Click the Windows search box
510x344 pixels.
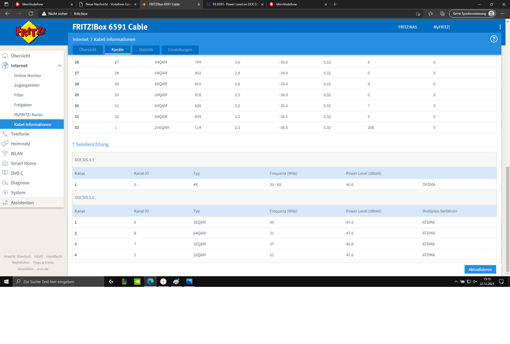point(58,282)
